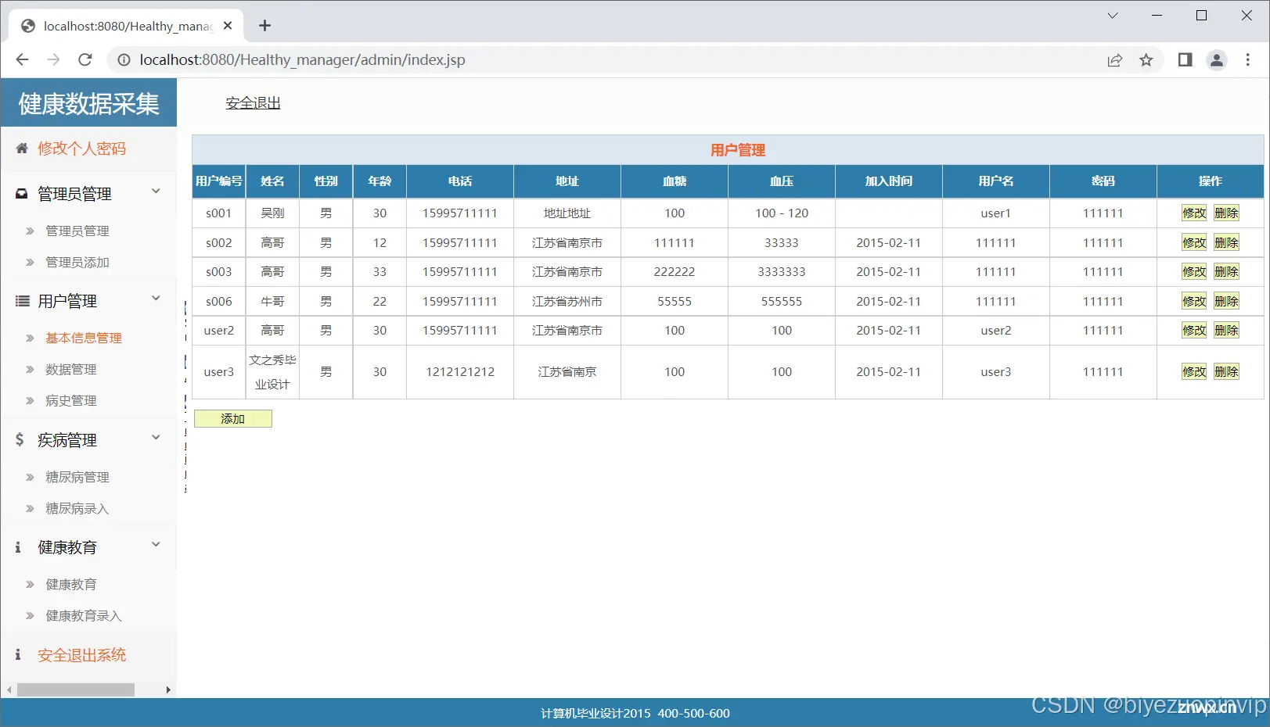1270x727 pixels.
Task: Click the 吴刚 name cell
Action: [272, 213]
